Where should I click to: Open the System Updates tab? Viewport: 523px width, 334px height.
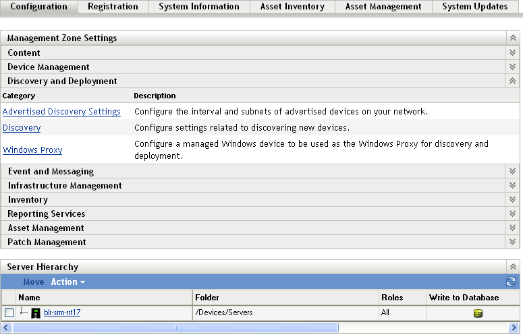click(474, 7)
